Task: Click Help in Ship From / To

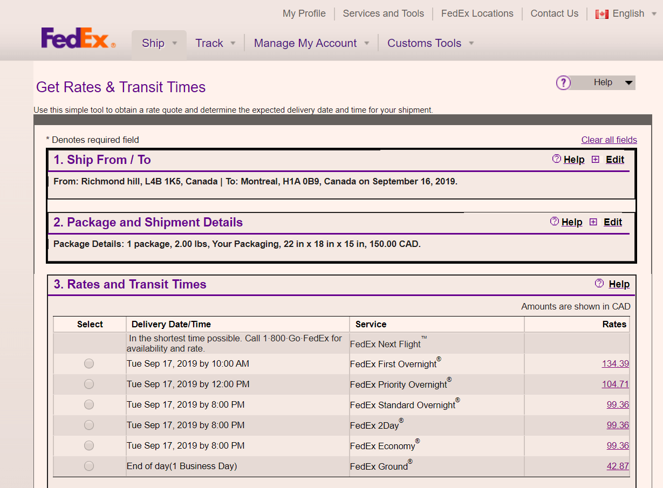Action: 574,160
